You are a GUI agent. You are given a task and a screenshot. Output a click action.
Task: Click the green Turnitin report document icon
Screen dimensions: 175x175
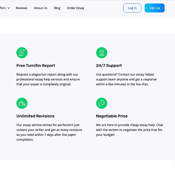[x=22, y=53]
